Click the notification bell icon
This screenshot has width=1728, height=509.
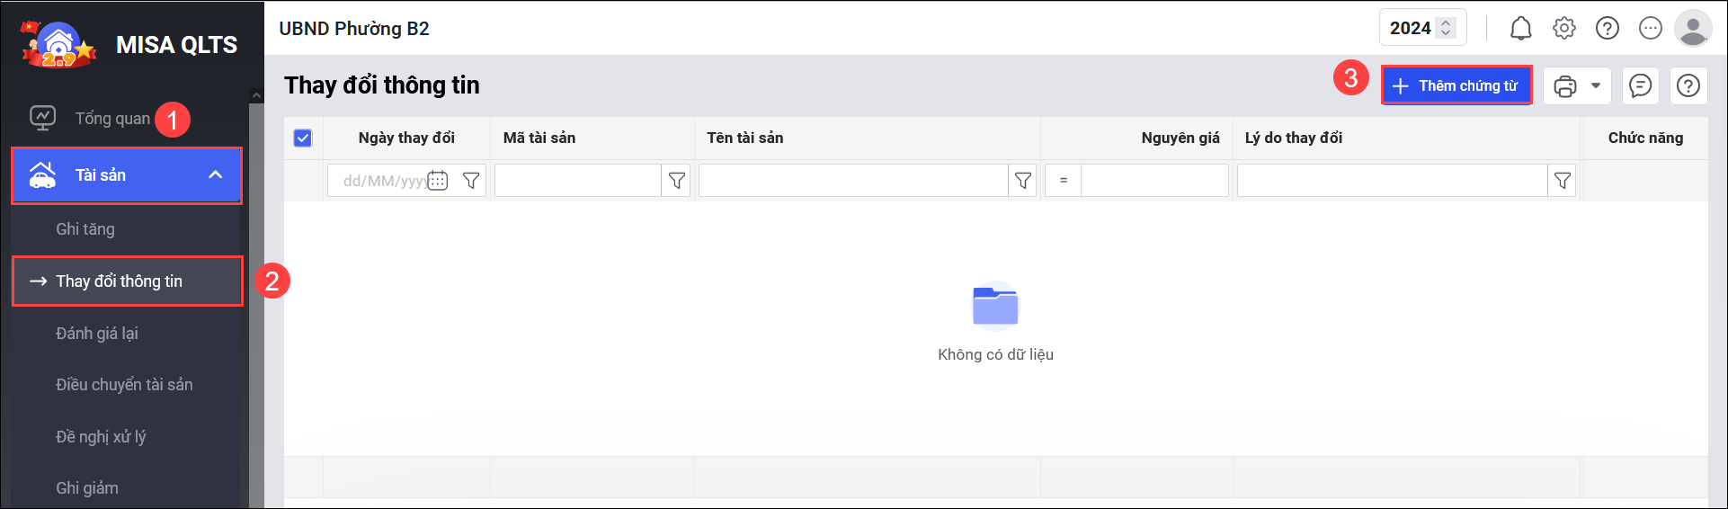point(1520,29)
